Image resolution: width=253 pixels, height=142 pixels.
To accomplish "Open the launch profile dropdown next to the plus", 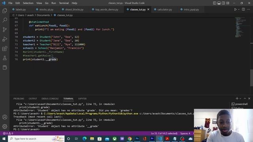I will click(x=240, y=99).
